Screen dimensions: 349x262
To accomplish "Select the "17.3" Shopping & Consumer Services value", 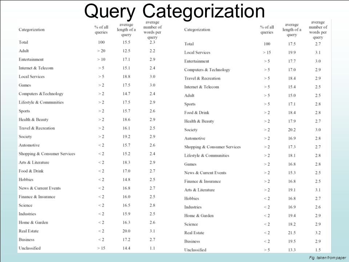I will coord(292,147).
